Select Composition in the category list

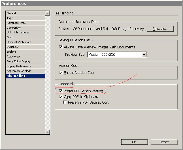[x=25, y=28]
